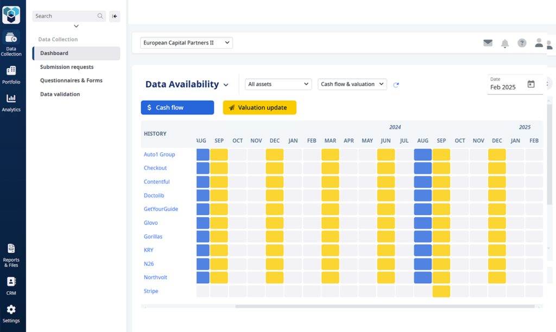Viewport: 556px width, 332px height.
Task: Click inside the Search field
Action: (x=65, y=16)
